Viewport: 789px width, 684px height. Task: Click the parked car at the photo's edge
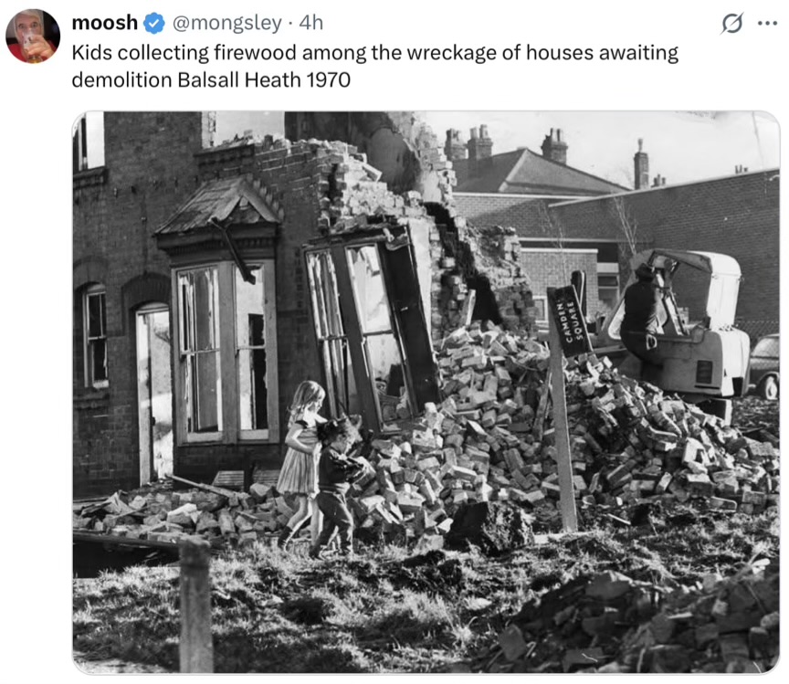(764, 366)
